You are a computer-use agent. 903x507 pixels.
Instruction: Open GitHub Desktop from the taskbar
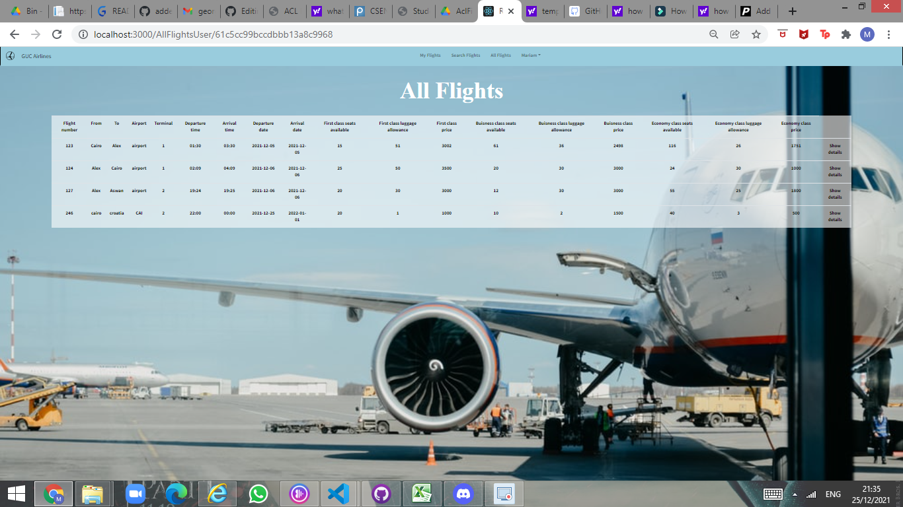pyautogui.click(x=381, y=494)
